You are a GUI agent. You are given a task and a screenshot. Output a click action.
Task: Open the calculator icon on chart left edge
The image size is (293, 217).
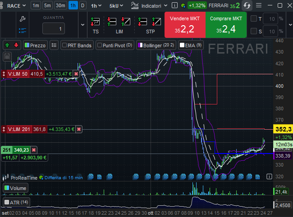7,56
